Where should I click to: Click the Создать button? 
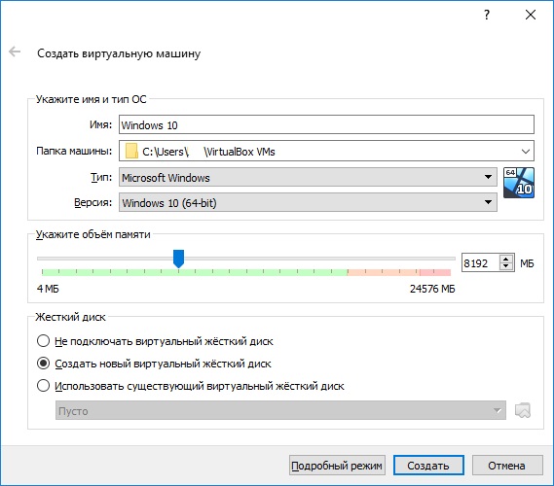428,466
